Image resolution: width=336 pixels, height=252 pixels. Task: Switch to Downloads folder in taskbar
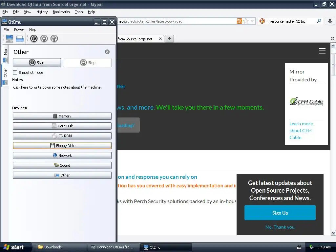60,247
